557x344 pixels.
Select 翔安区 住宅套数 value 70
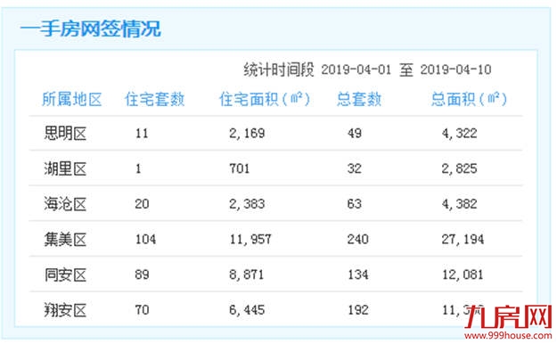(x=142, y=310)
